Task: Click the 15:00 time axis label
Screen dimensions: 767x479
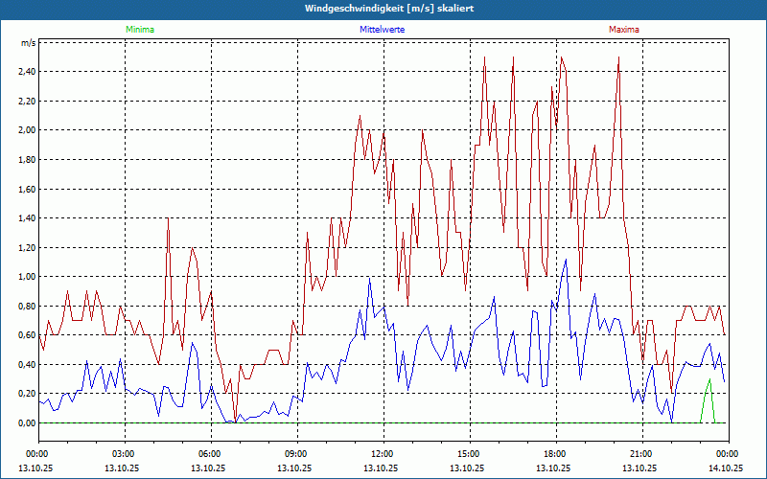Action: point(470,454)
